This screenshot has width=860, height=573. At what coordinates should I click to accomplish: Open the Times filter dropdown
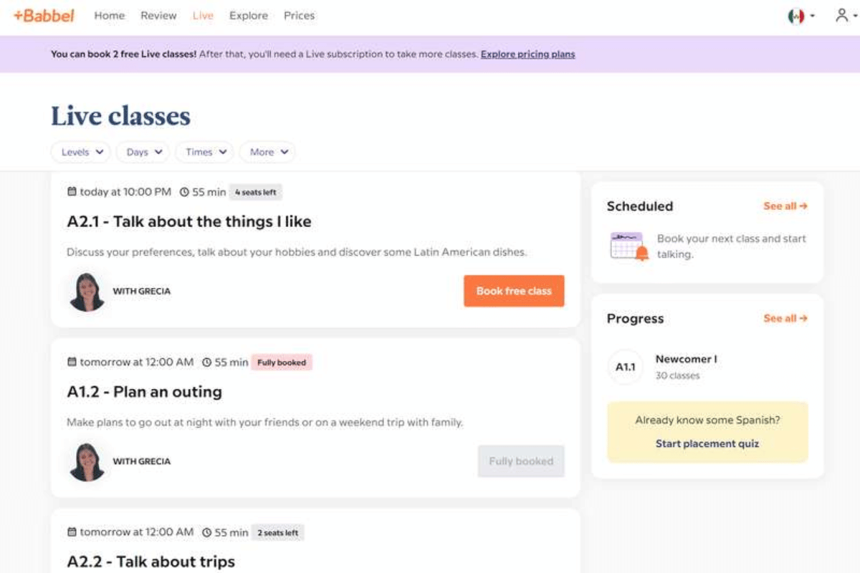[204, 152]
